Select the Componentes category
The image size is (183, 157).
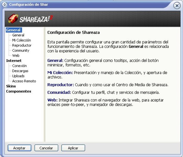[x=19, y=91]
